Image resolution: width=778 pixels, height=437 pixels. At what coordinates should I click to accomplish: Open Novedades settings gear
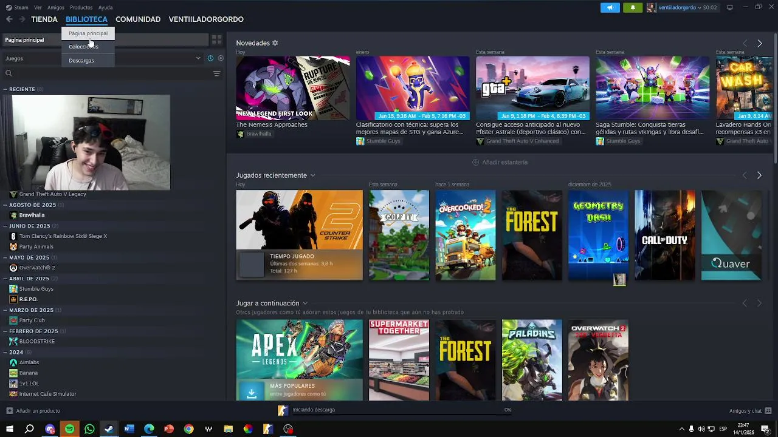point(275,43)
